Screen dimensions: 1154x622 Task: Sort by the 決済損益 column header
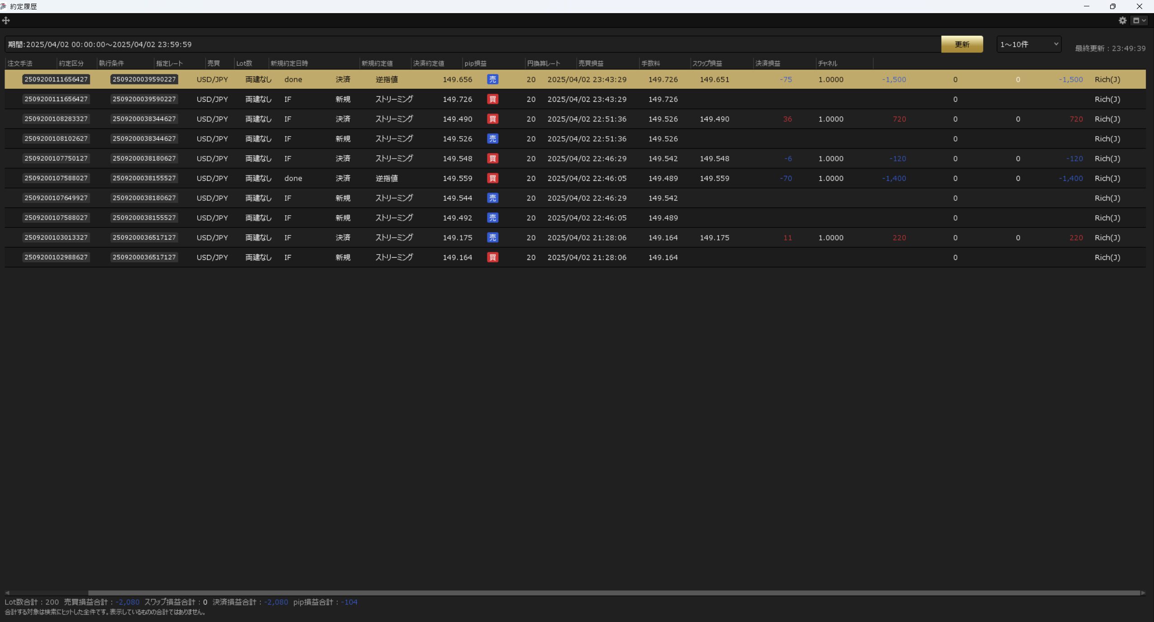(x=768, y=64)
